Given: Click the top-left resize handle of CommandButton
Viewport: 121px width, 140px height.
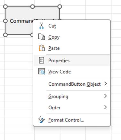Looking at the screenshot, I should pos(5,7).
